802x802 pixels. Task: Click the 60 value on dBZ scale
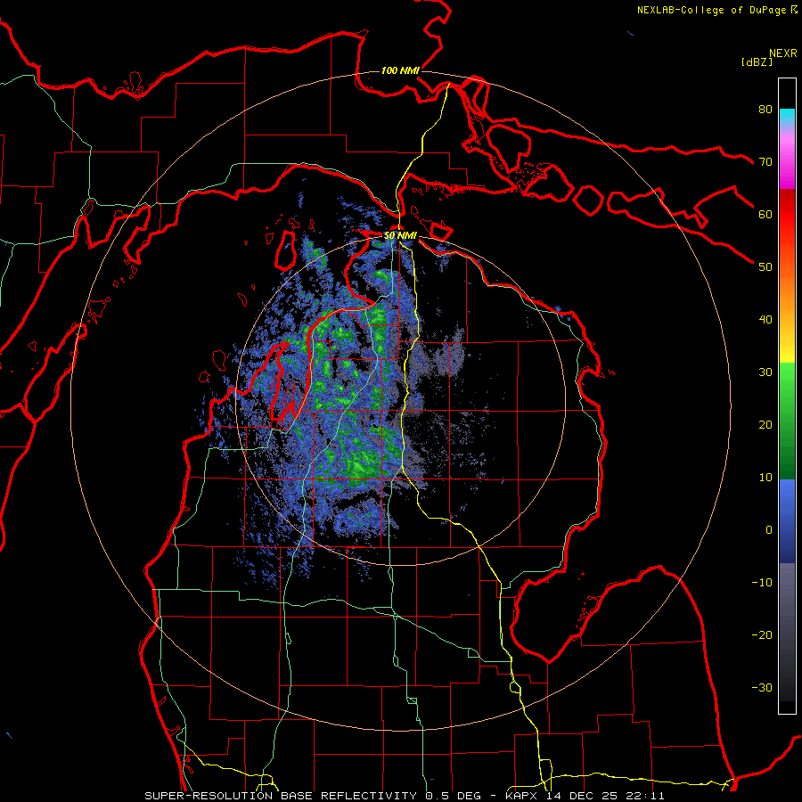(x=765, y=214)
